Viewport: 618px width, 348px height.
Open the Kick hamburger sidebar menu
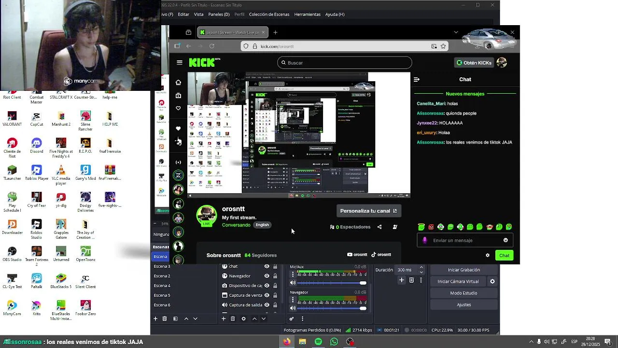[180, 62]
